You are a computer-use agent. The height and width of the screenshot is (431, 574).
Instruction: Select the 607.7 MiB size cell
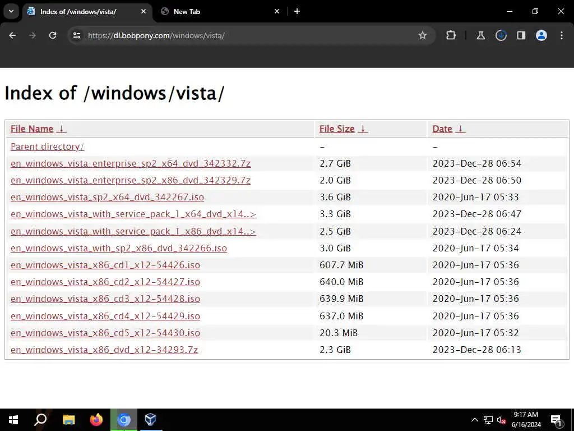point(341,265)
